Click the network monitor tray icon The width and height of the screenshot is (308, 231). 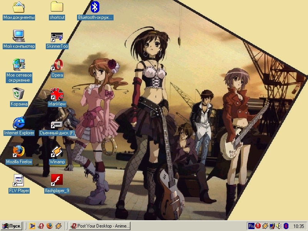pyautogui.click(x=272, y=226)
